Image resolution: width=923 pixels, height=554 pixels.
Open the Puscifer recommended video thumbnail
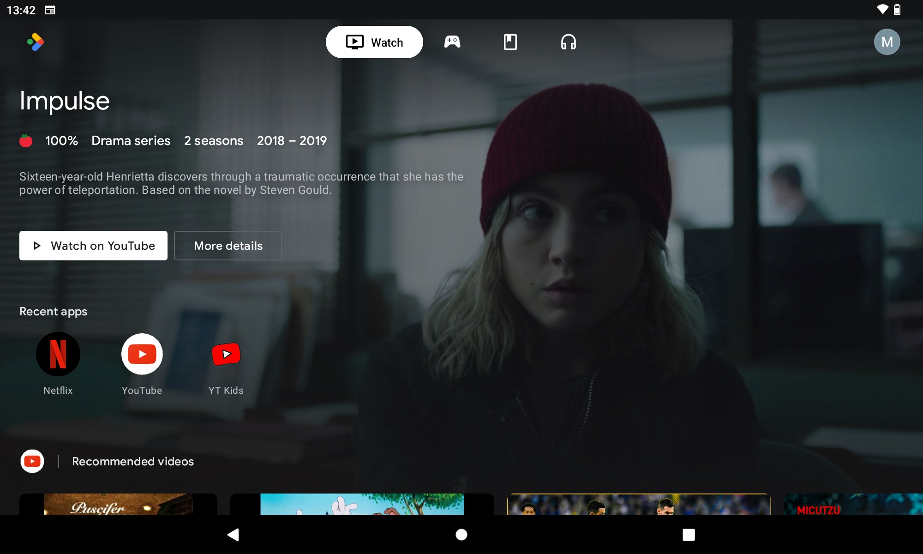tap(118, 504)
